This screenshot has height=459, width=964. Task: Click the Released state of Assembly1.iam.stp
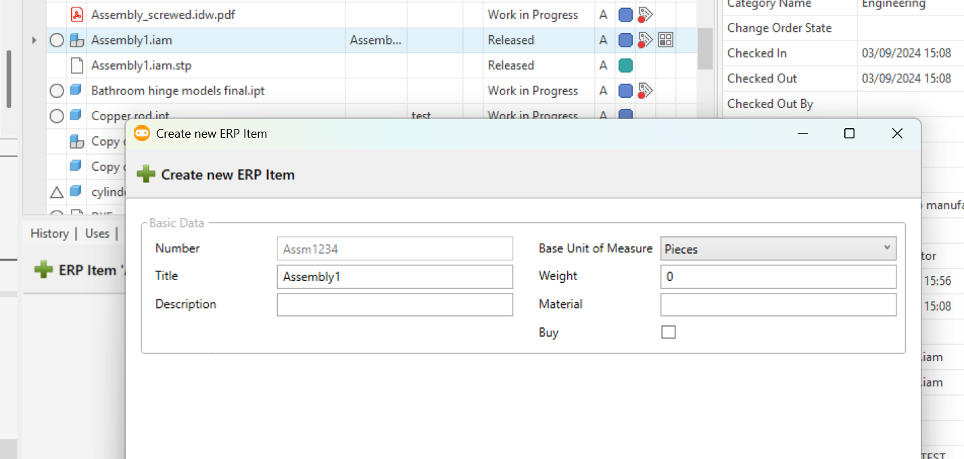tap(511, 65)
